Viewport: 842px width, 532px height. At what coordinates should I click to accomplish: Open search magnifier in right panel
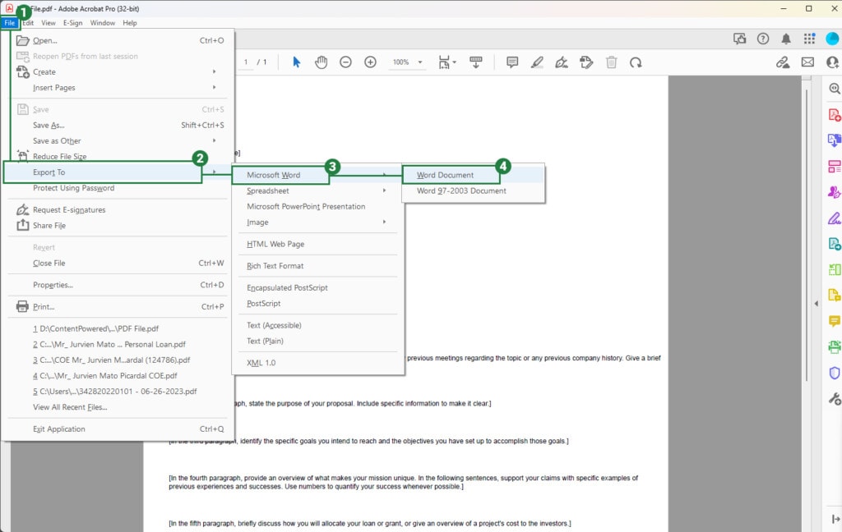point(835,89)
